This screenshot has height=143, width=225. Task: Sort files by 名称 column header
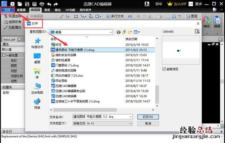tap(86, 39)
